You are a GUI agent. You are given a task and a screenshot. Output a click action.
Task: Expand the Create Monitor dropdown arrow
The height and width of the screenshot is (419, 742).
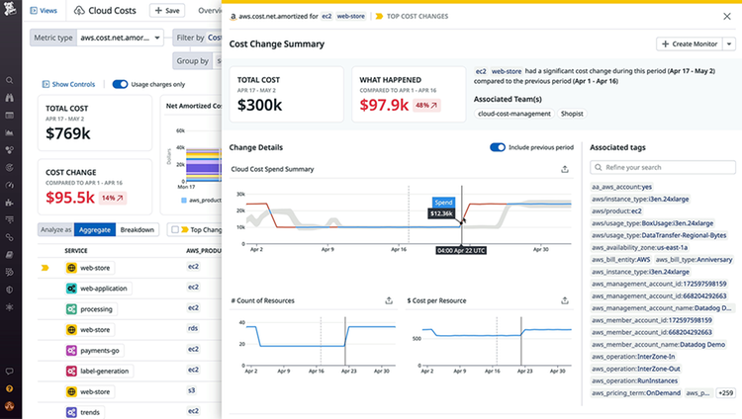[729, 44]
